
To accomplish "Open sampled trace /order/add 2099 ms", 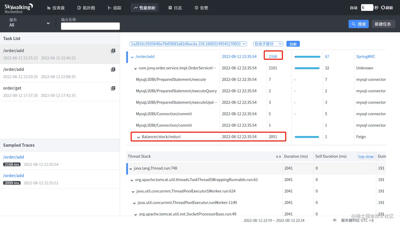I will tap(60, 179).
